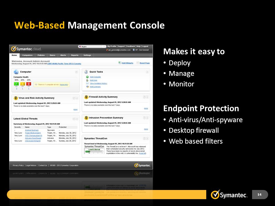Viewport: 275px width, 206px height.
Task: Click the ThreatCon Level 1 Normal gauge
Action: pos(94,151)
